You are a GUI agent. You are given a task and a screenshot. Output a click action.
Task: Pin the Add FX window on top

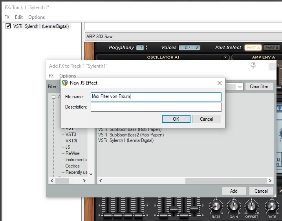tap(253, 66)
